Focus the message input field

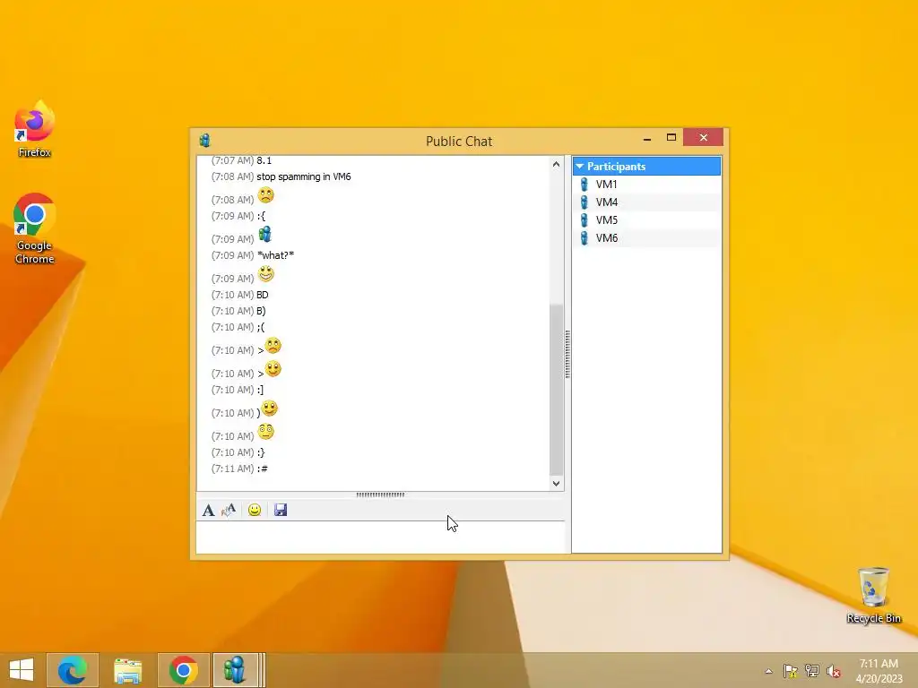(x=380, y=537)
